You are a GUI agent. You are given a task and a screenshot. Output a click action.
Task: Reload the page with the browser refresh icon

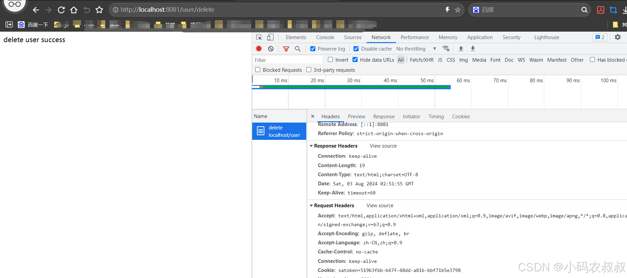click(x=61, y=10)
